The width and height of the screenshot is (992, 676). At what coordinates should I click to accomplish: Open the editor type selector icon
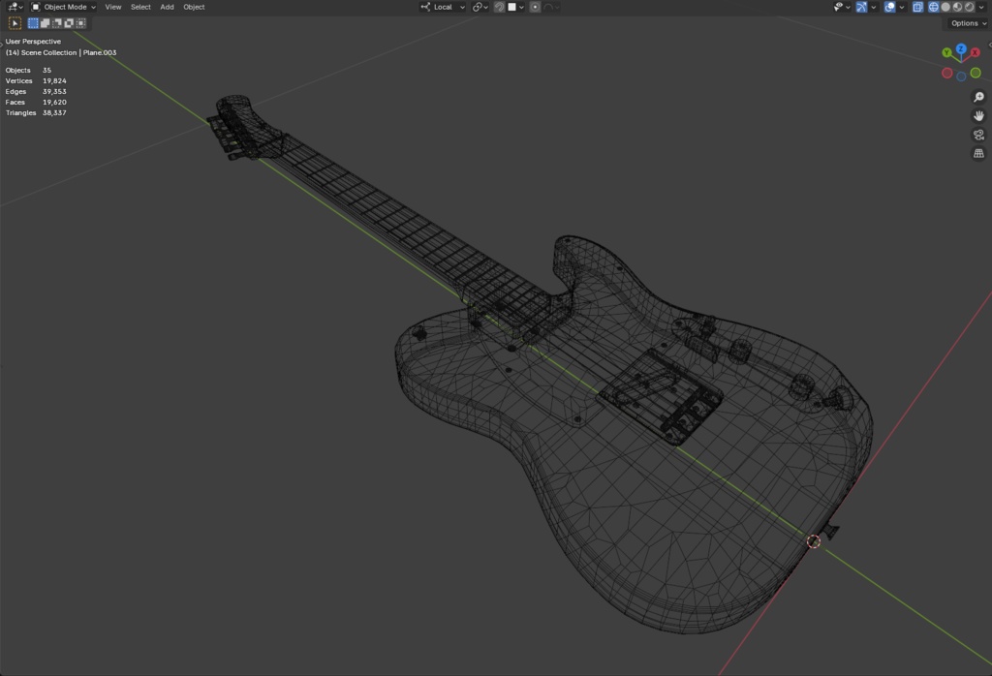(x=15, y=7)
